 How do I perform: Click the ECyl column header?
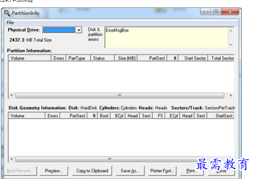point(172,116)
